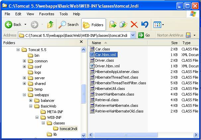Click the folder tree scroll-up arrow
Image resolution: width=201 pixels, height=140 pixels.
(84, 50)
